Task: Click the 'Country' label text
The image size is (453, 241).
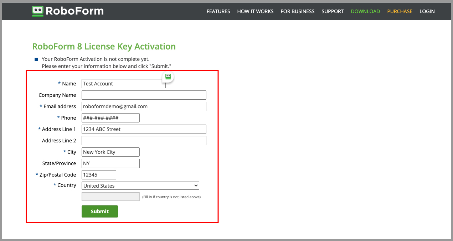Action: pos(67,185)
